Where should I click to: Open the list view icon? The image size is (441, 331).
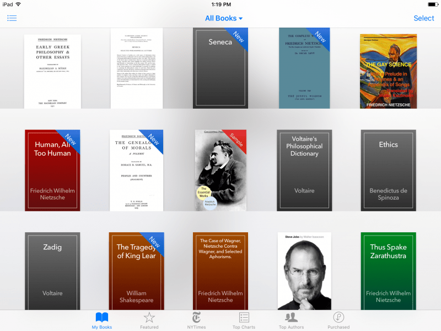[x=12, y=18]
